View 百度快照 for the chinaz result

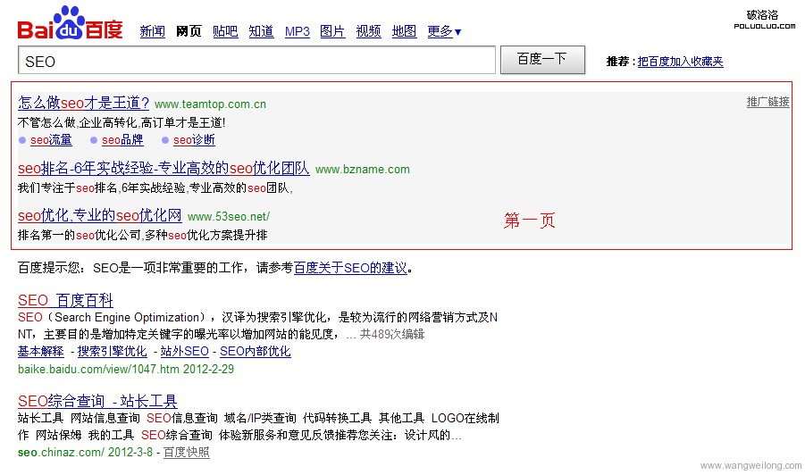(x=186, y=453)
